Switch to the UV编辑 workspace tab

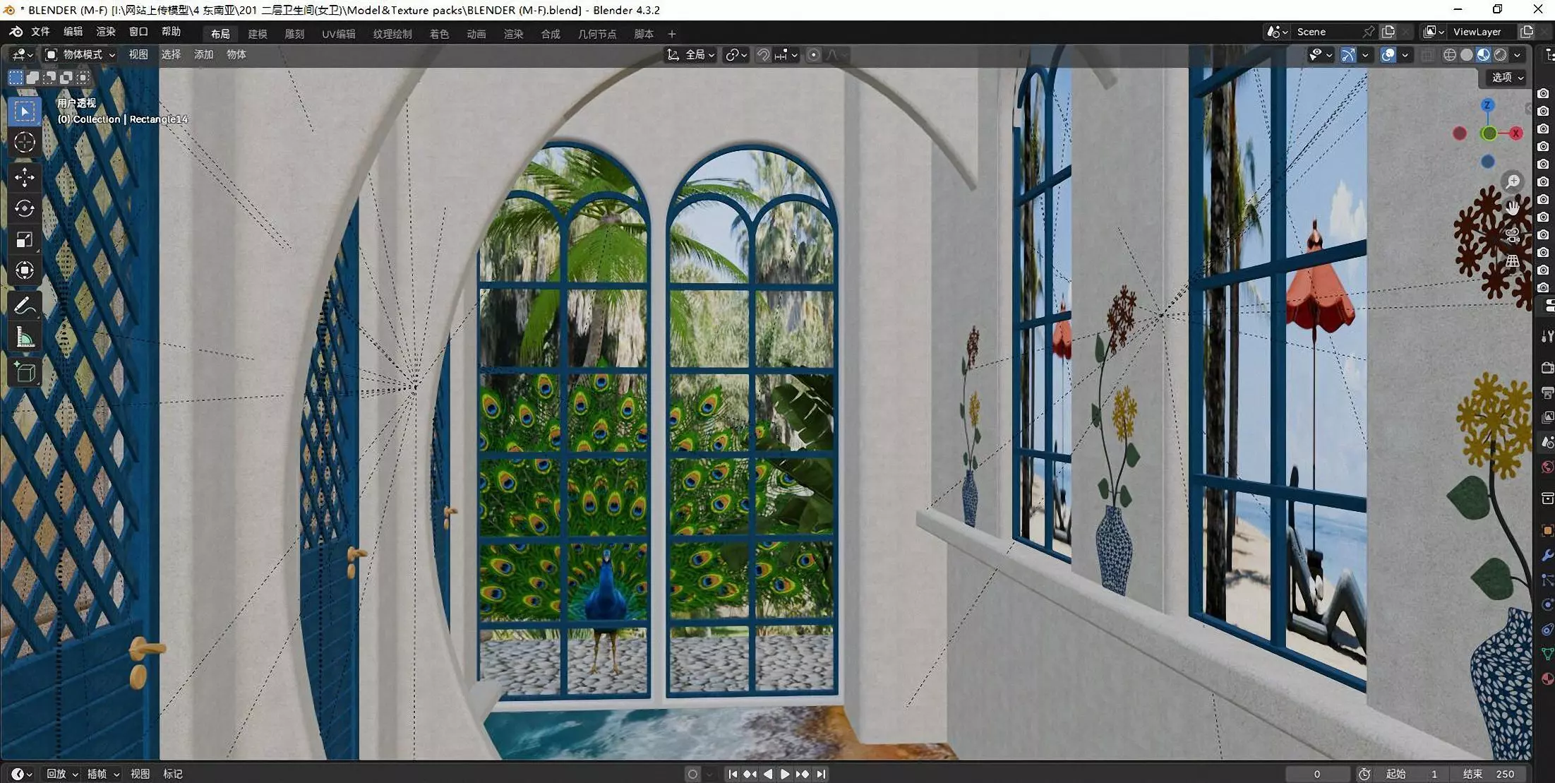(338, 34)
